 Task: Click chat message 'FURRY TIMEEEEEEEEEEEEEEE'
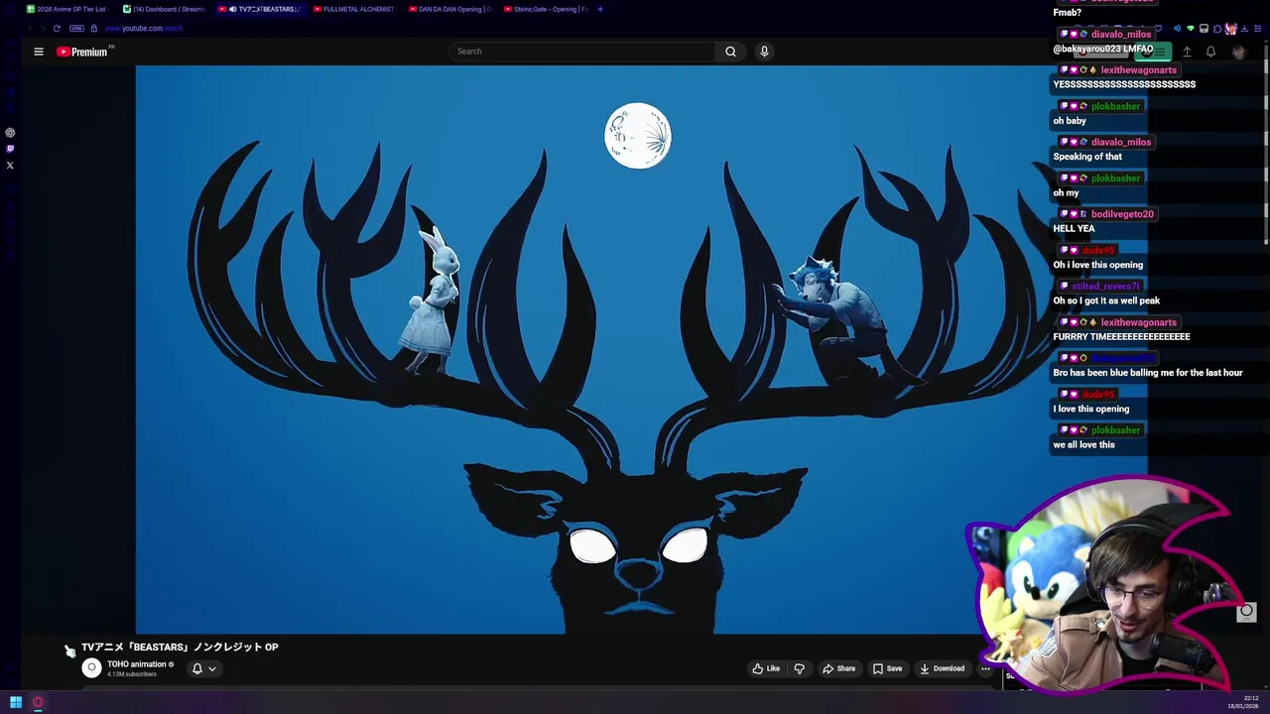[1121, 337]
